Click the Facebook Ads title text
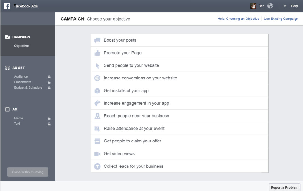The height and width of the screenshot is (191, 303). (26, 6)
